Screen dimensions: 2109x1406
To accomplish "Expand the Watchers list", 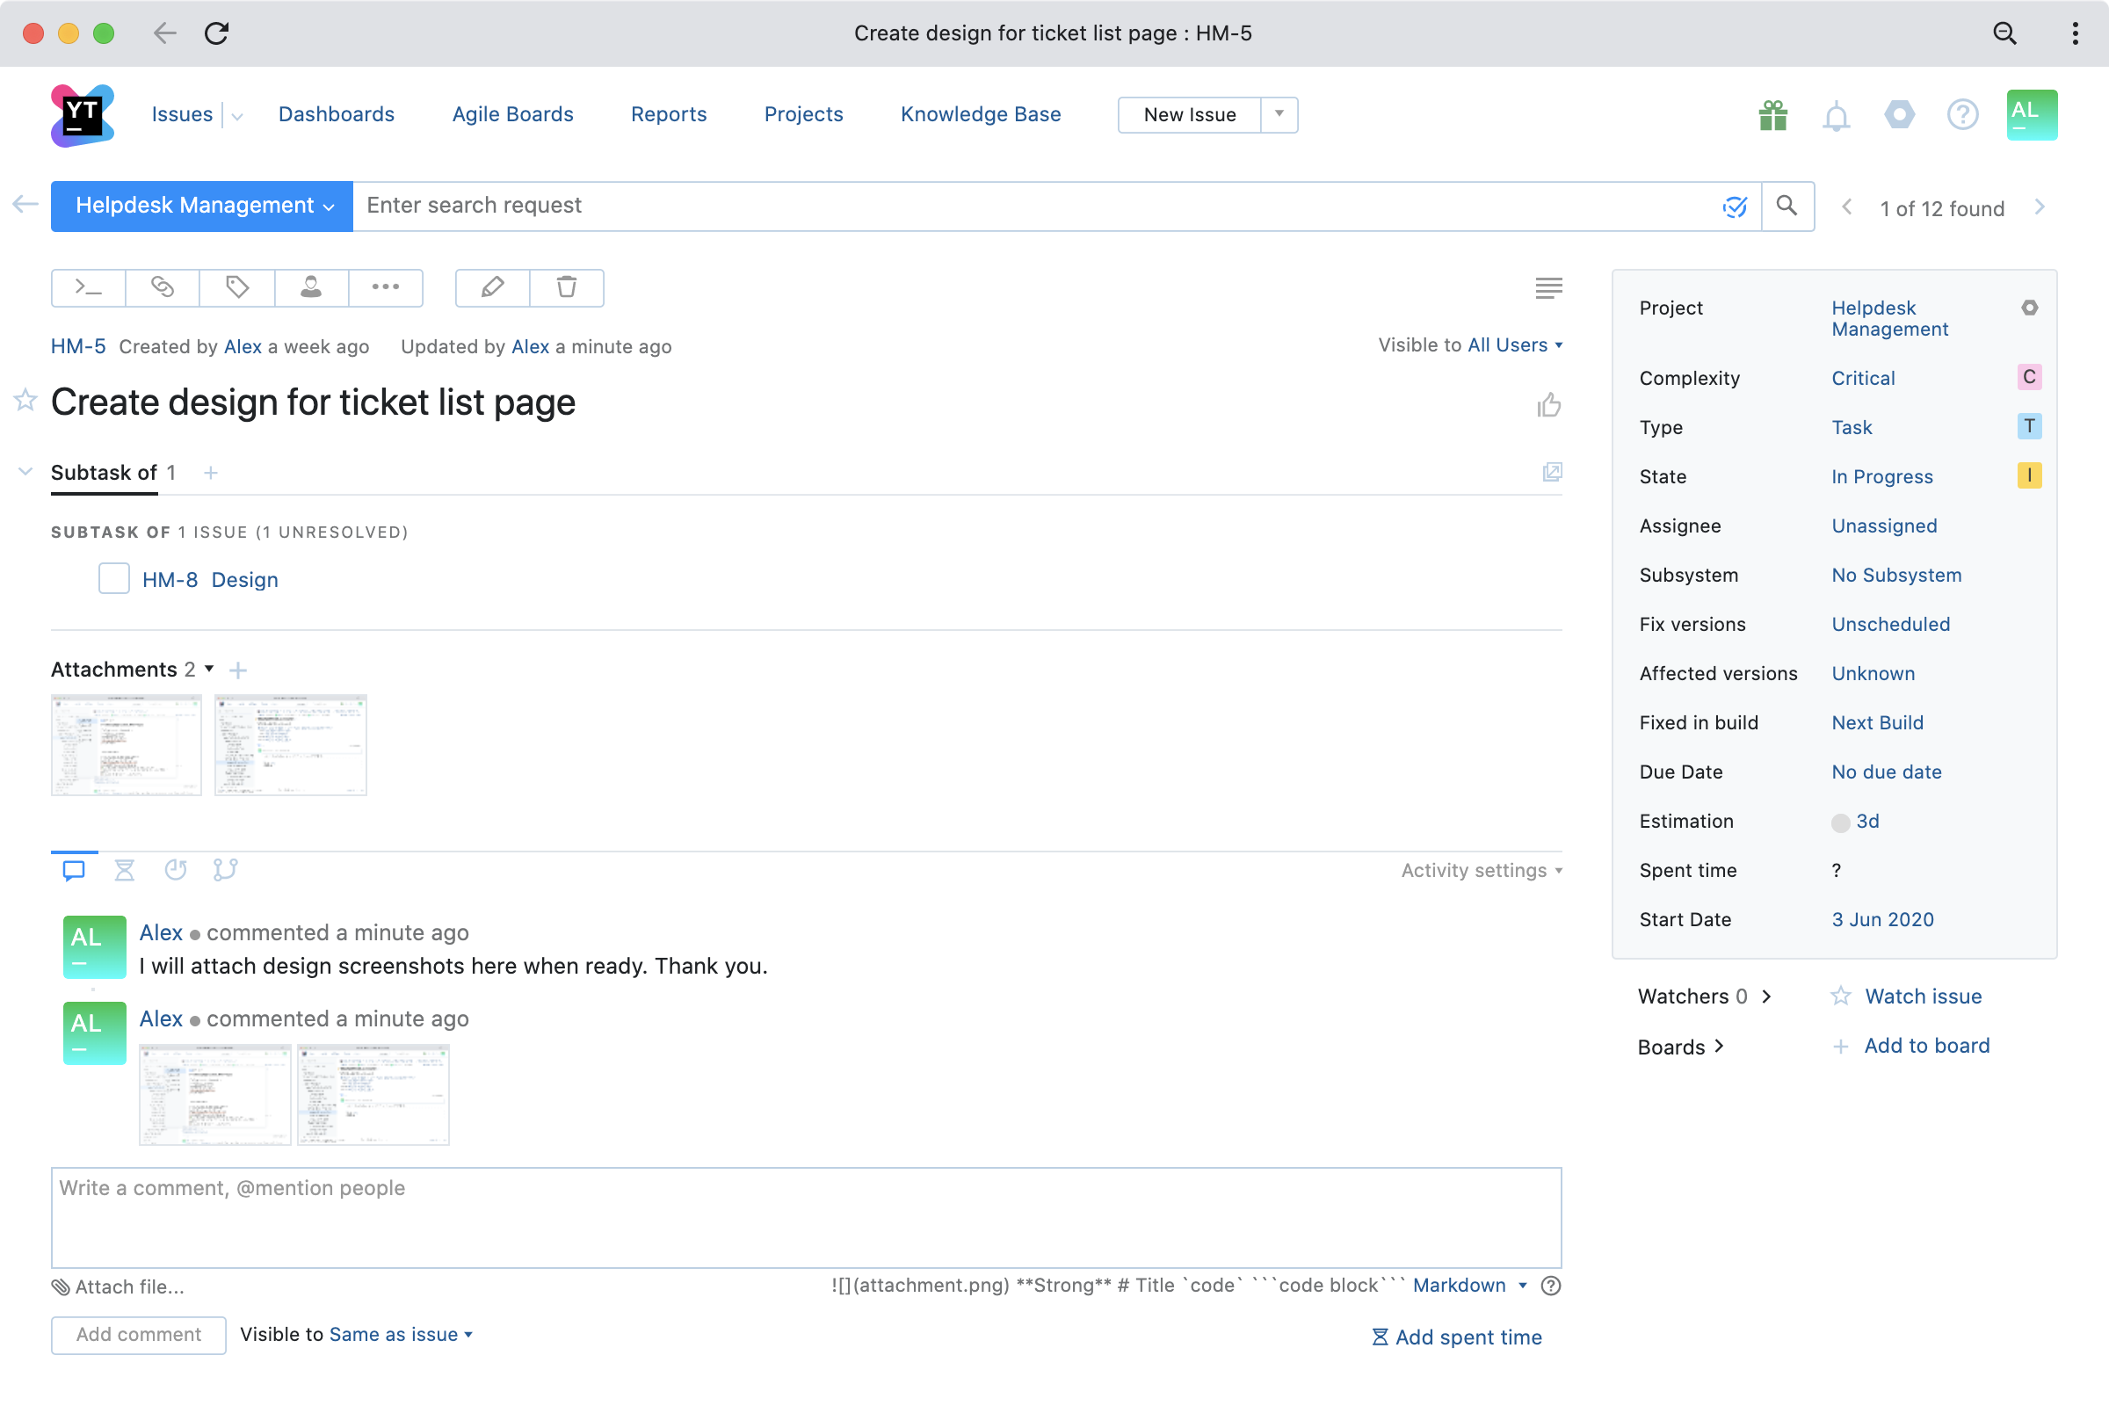I will 1766,997.
